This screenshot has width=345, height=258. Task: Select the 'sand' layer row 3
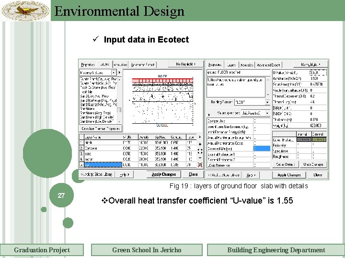138,154
